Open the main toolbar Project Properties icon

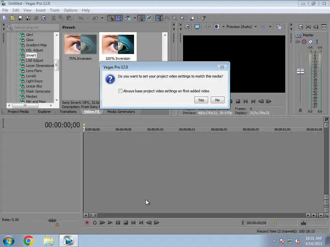pyautogui.click(x=44, y=18)
